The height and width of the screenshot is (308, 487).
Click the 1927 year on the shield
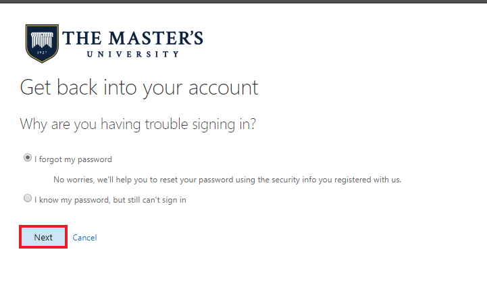42,53
